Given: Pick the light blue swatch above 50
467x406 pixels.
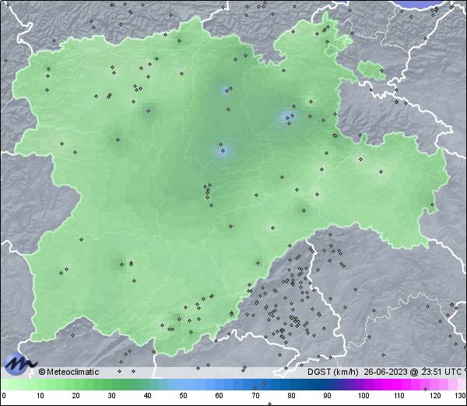Looking at the screenshot, I should (x=184, y=385).
